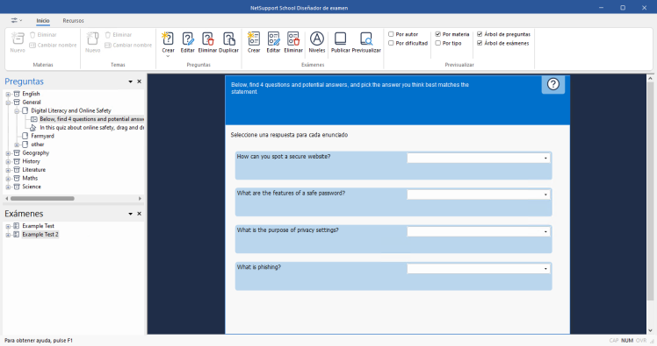The height and width of the screenshot is (346, 657).
Task: Click Editar exam icon in Exámenes group
Action: click(x=273, y=43)
